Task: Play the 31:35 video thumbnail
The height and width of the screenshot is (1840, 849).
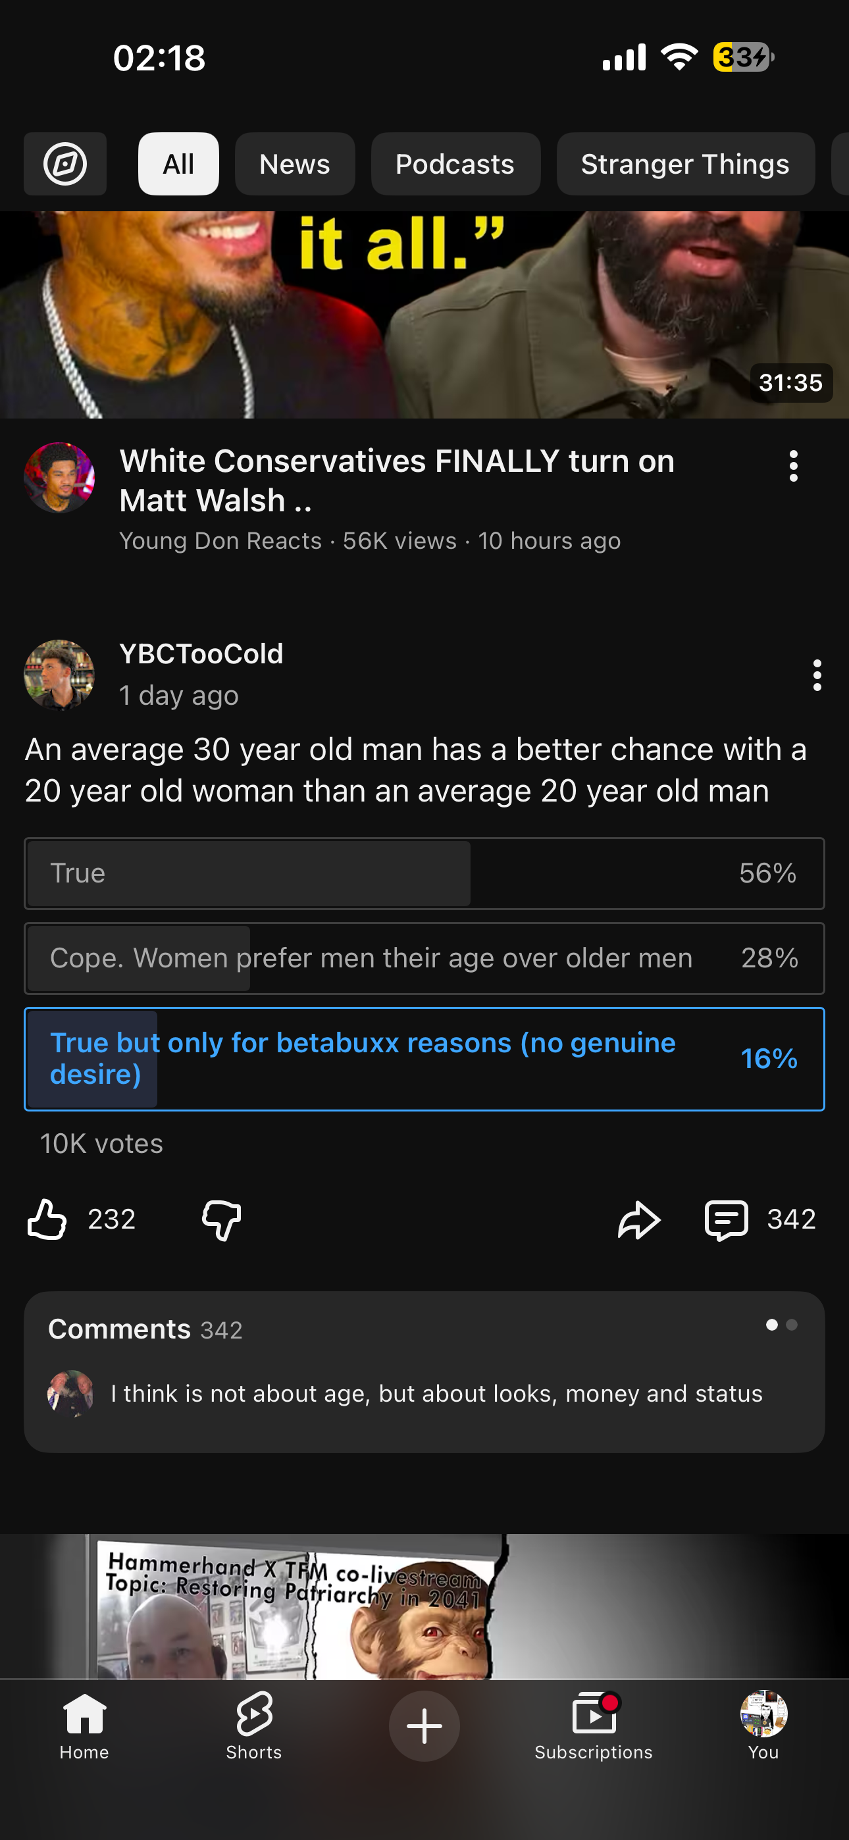Action: click(424, 315)
